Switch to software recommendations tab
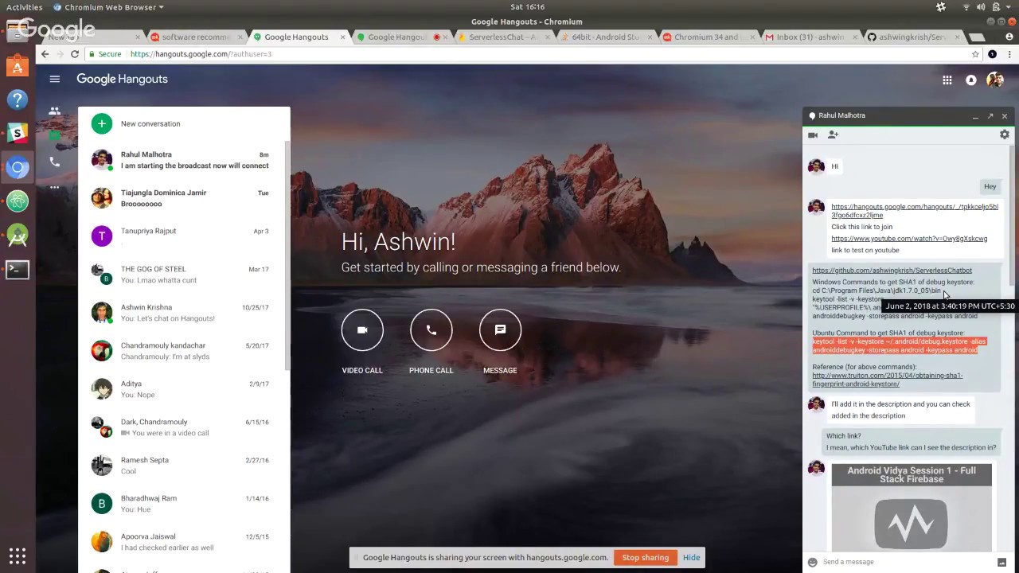Image resolution: width=1019 pixels, height=573 pixels. 195,37
